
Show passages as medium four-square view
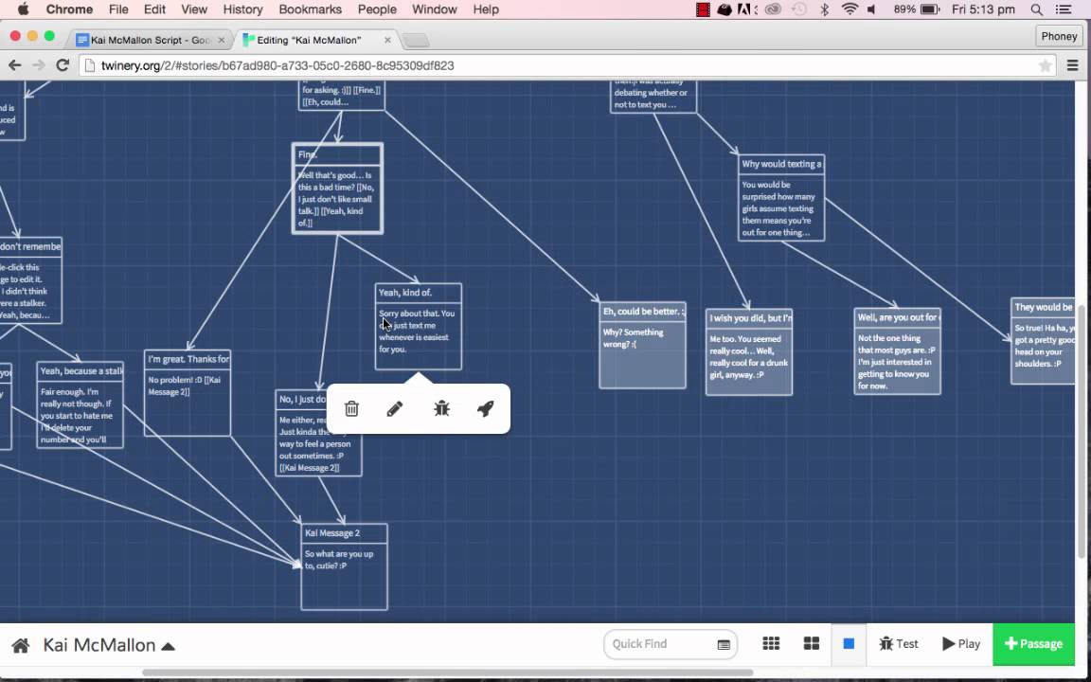[x=812, y=643]
